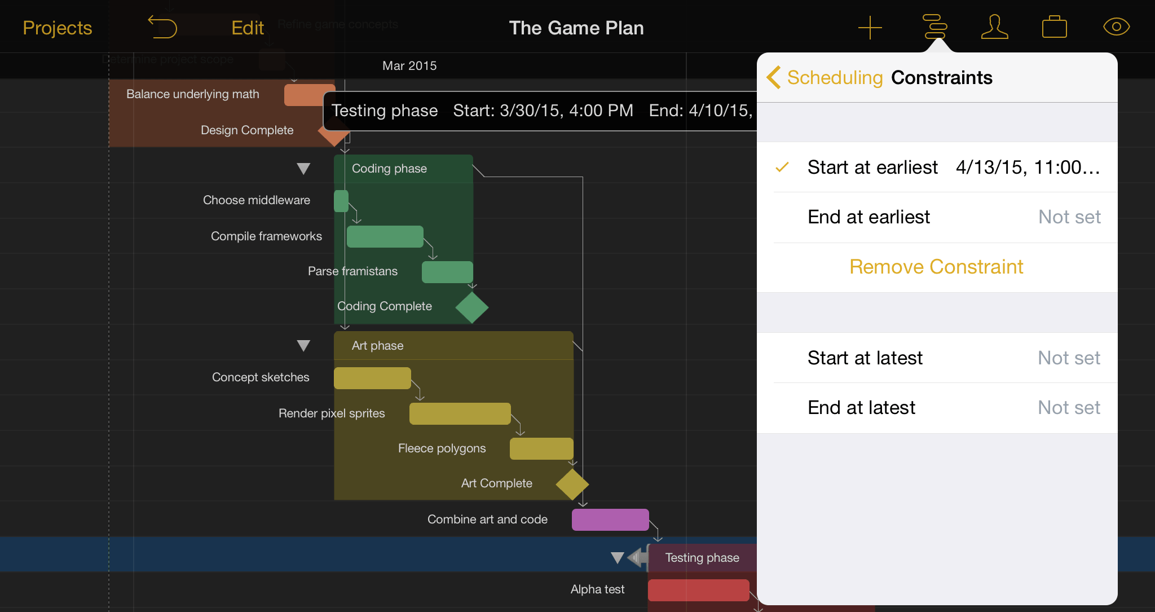1155x612 pixels.
Task: Click the Briefcase/projects icon
Action: pyautogui.click(x=1055, y=27)
